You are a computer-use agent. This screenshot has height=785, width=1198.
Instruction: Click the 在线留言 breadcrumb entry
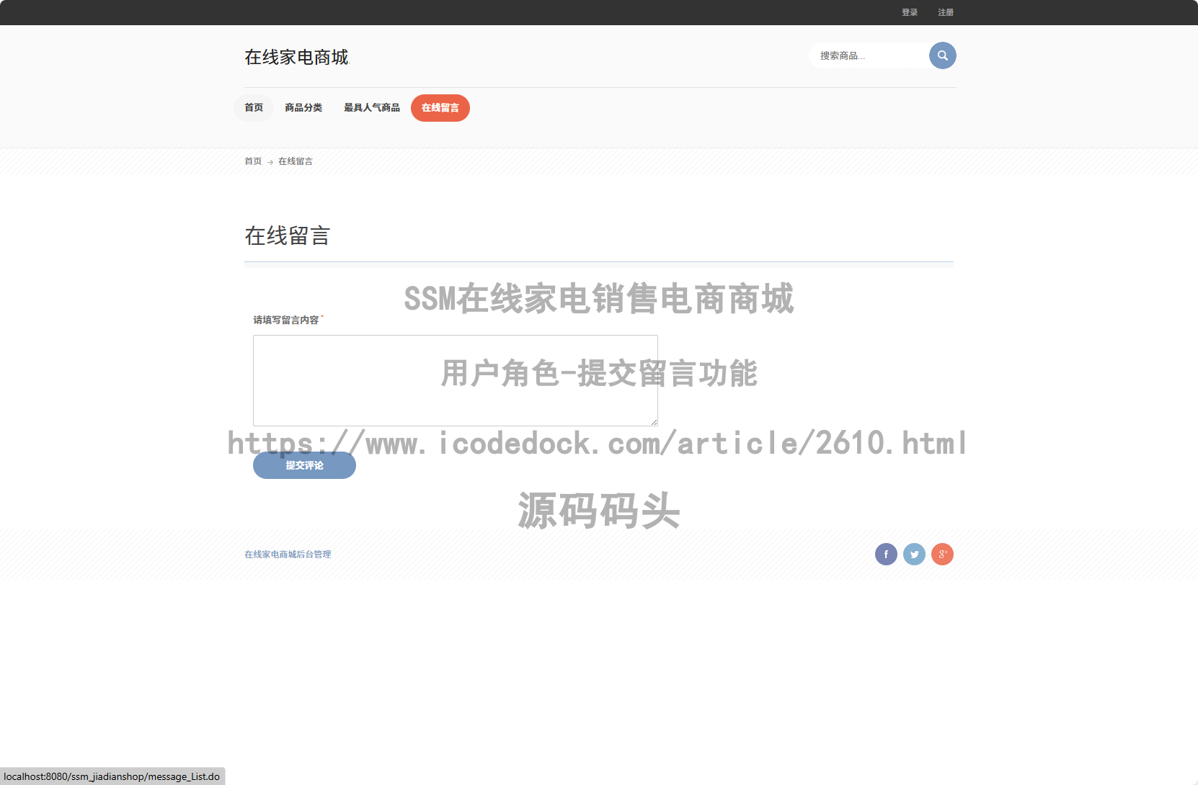295,161
